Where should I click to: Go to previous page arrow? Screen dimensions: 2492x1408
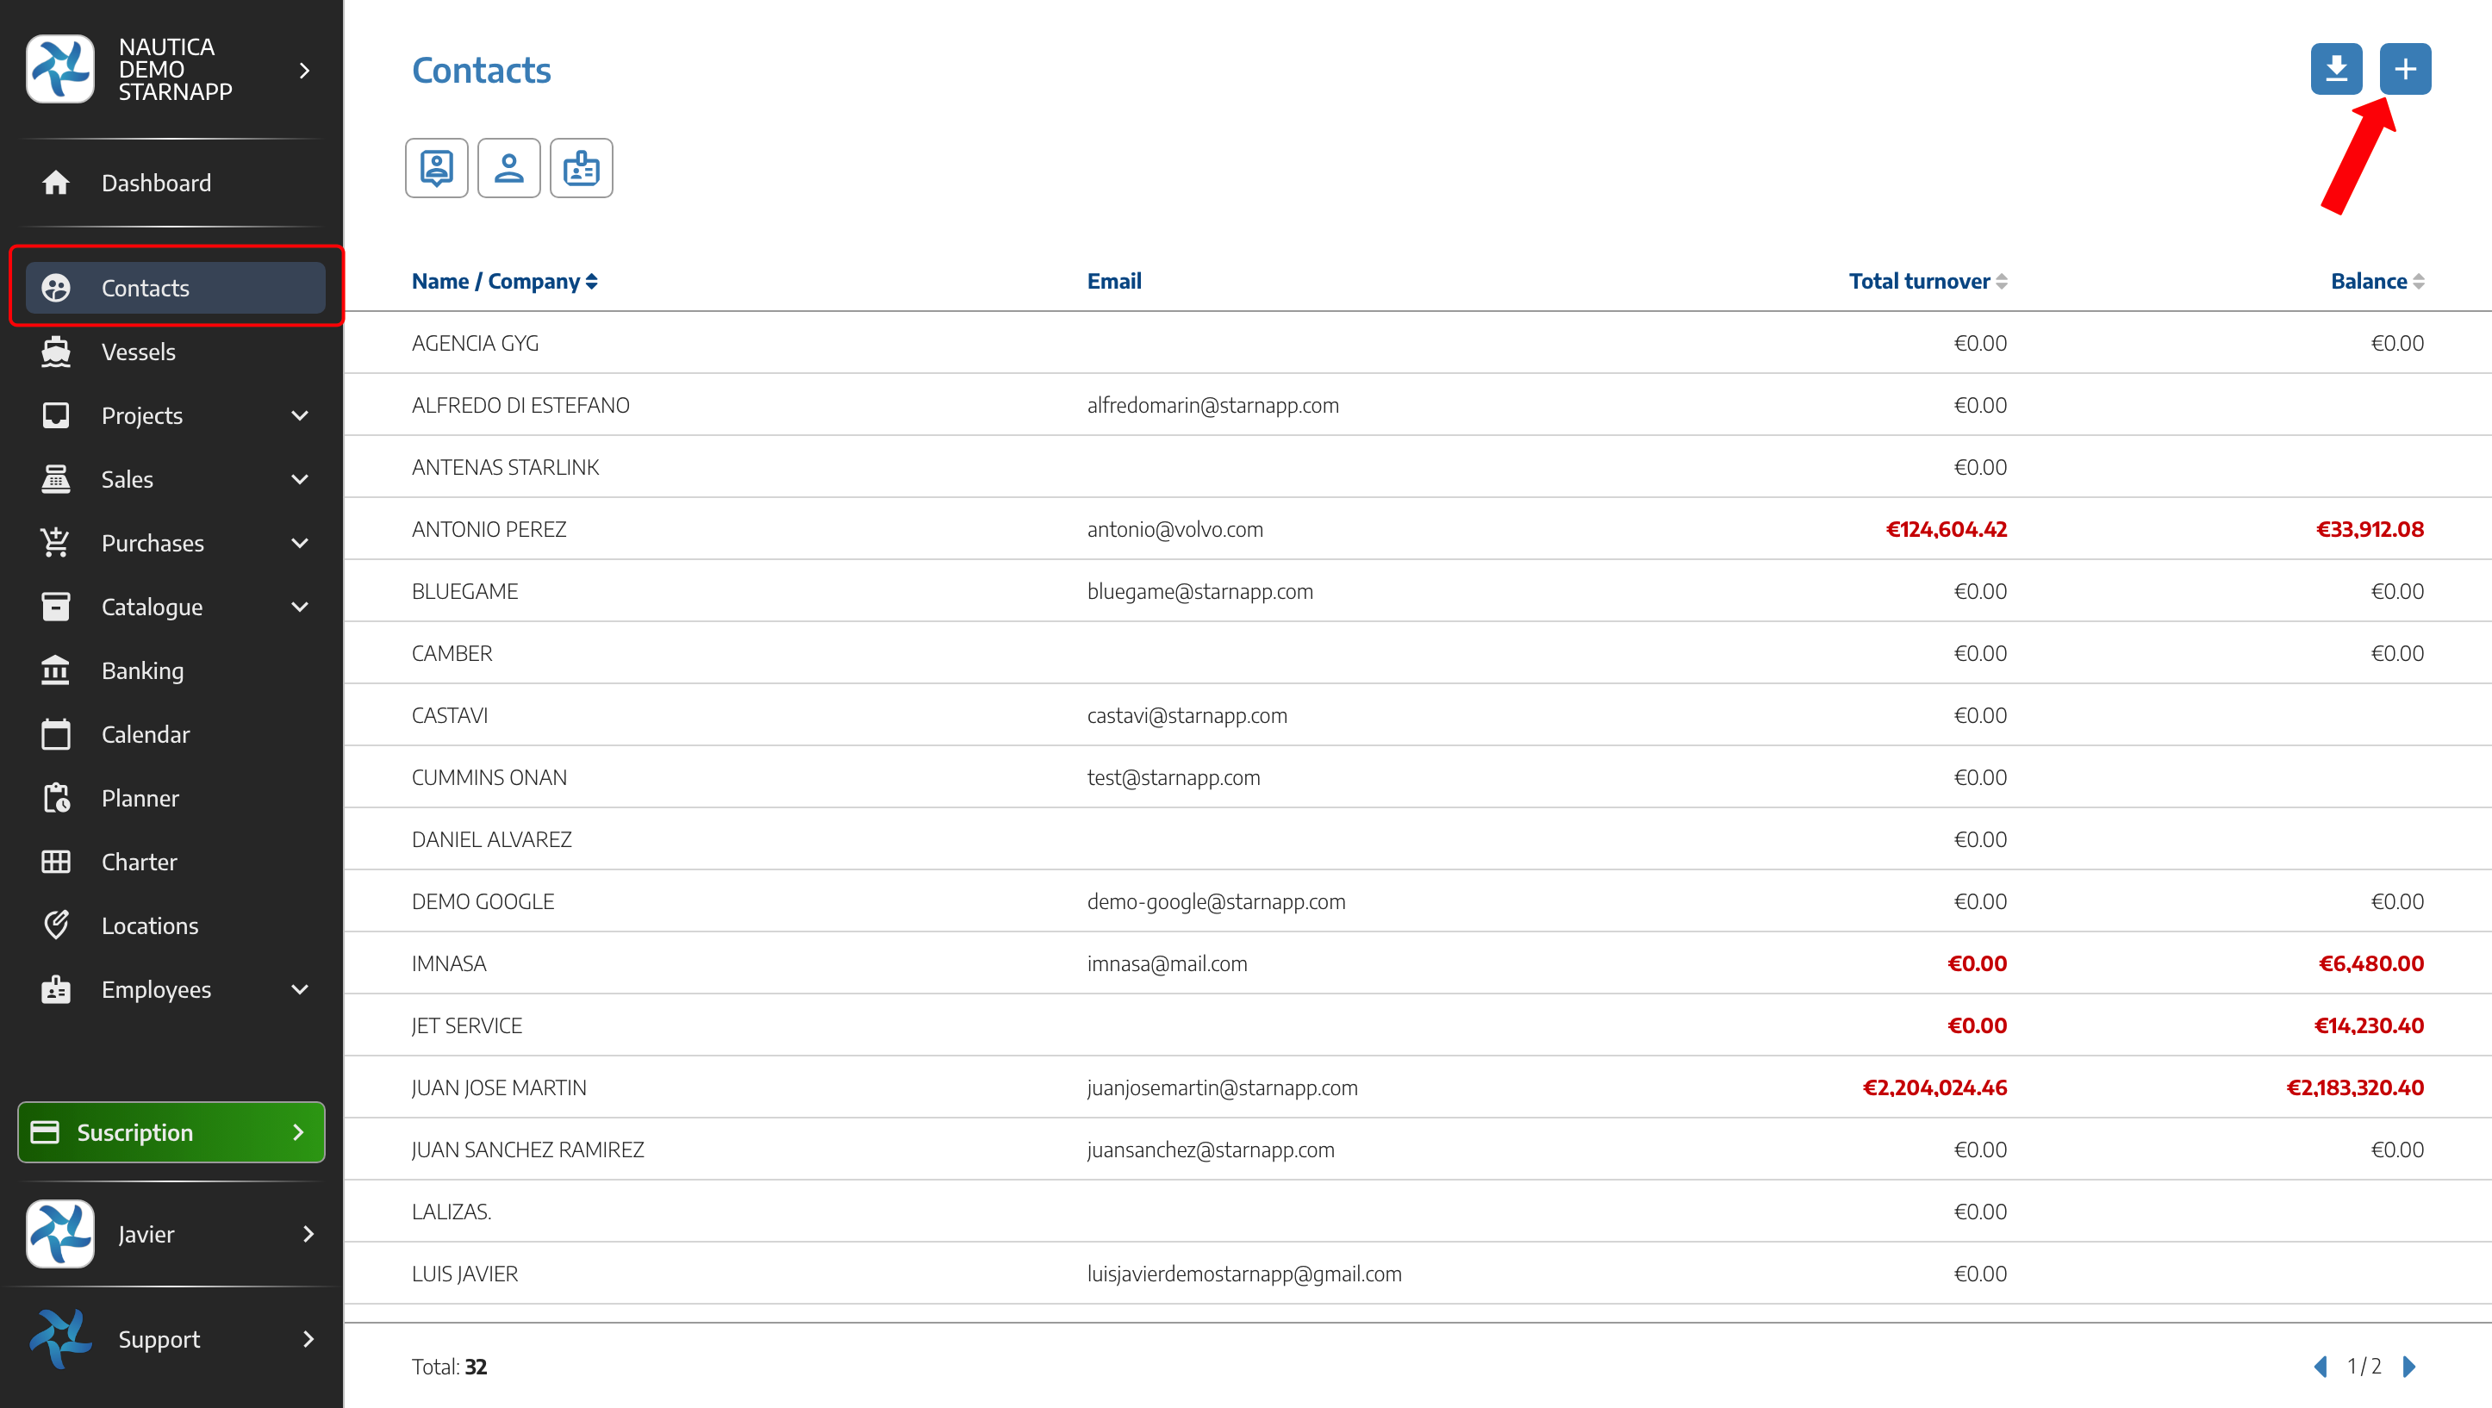[2320, 1367]
